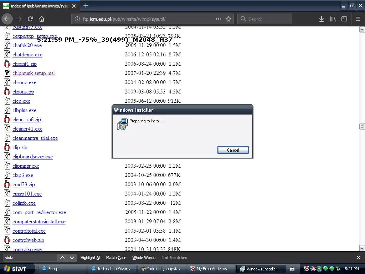Open the chrono.exe link
Image resolution: width=365 pixels, height=274 pixels.
25,82
